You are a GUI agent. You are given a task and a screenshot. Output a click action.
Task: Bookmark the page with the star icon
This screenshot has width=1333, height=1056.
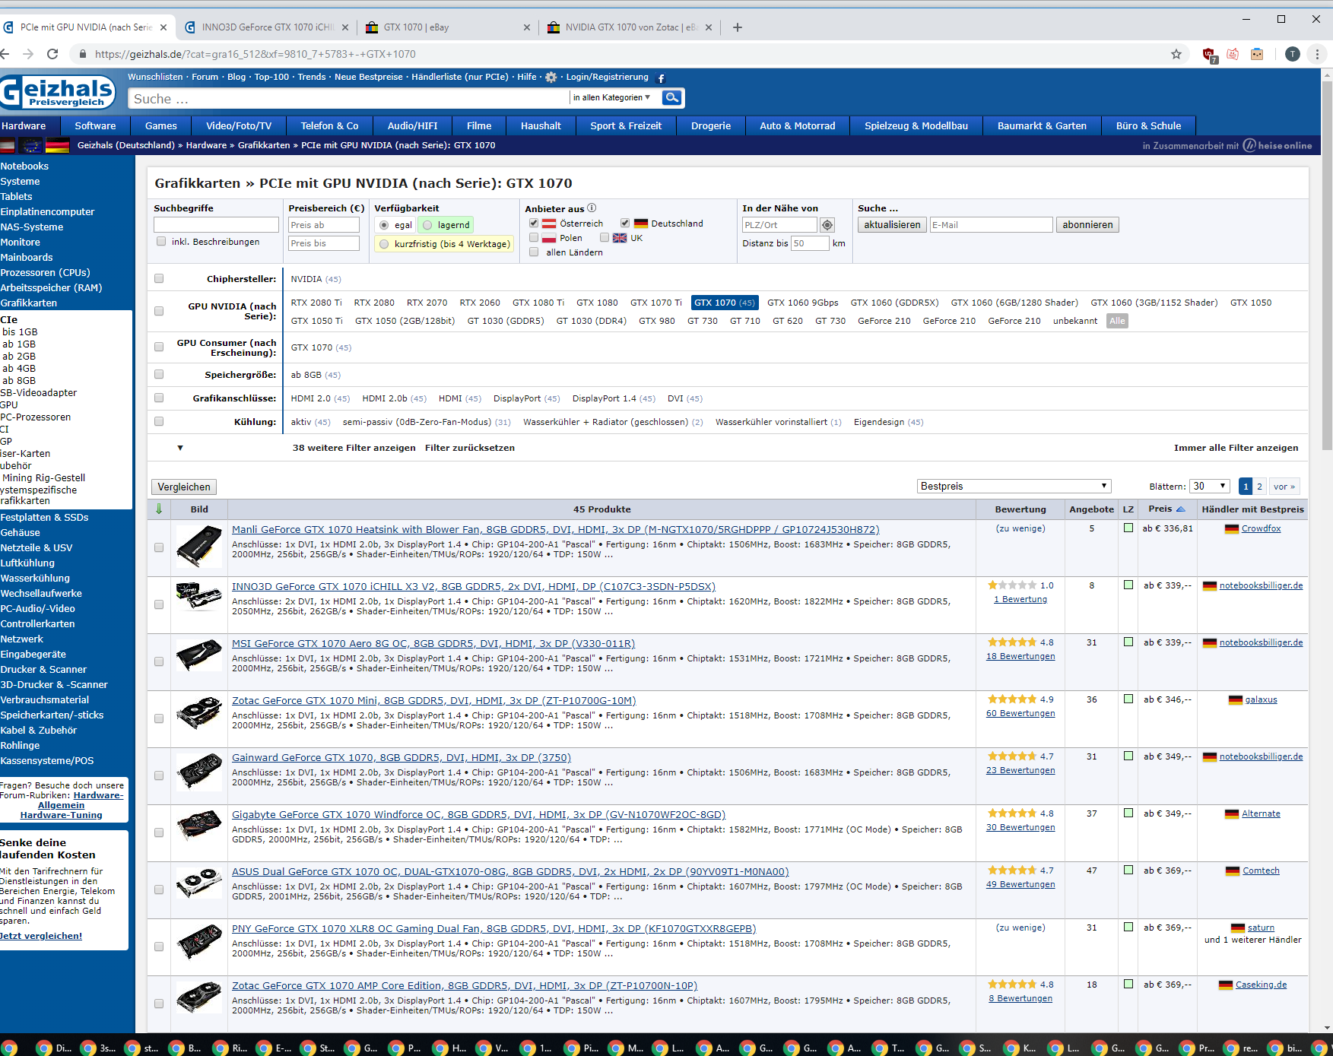[1176, 54]
